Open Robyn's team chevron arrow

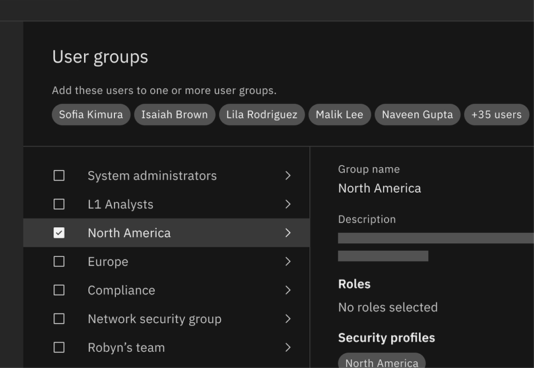pyautogui.click(x=288, y=348)
